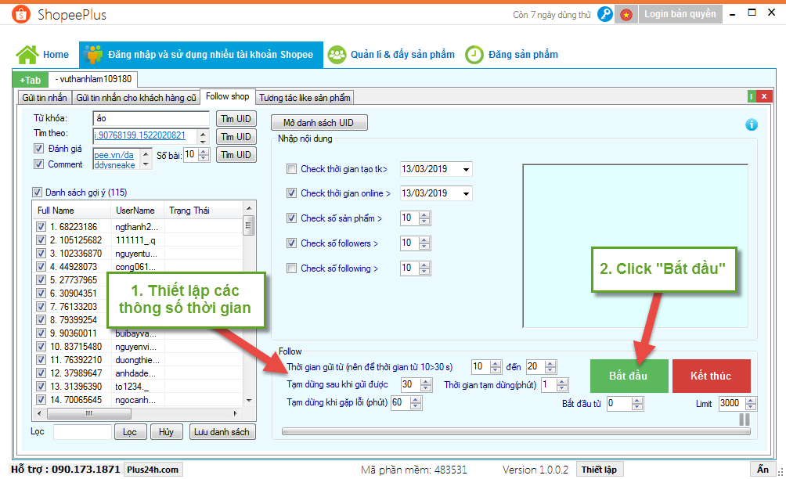This screenshot has height=479, width=786.
Task: Click Lưu danh sách button
Action: tap(222, 432)
